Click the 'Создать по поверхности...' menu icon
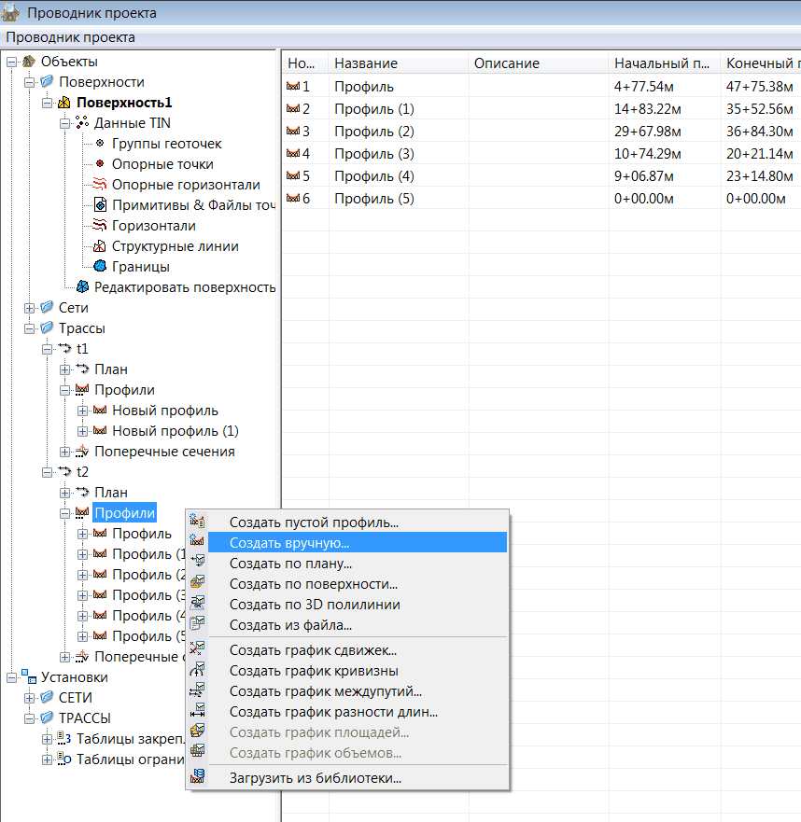The height and width of the screenshot is (822, 801). click(197, 584)
